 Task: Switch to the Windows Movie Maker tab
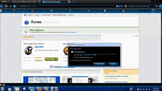[x=26, y=2]
